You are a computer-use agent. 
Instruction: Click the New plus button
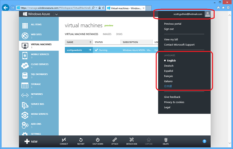[x=31, y=142]
